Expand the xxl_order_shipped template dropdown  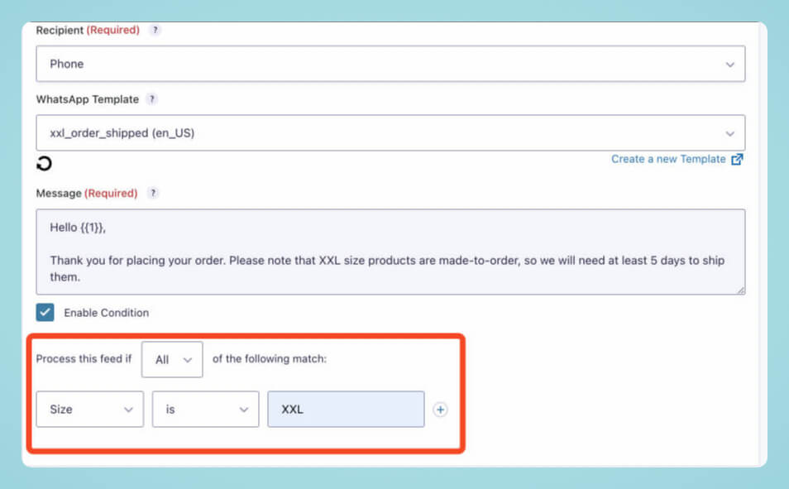pos(390,132)
